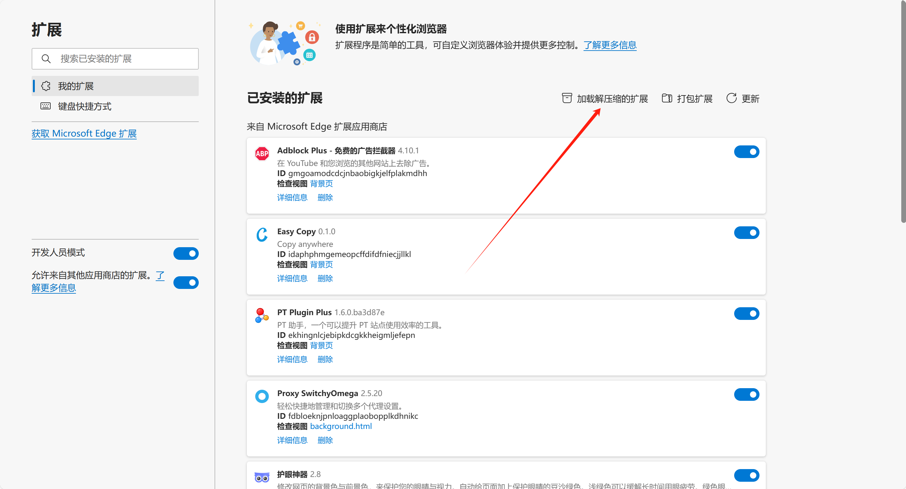The width and height of the screenshot is (906, 489).
Task: Click Copy anywhere description text
Action: coord(305,244)
